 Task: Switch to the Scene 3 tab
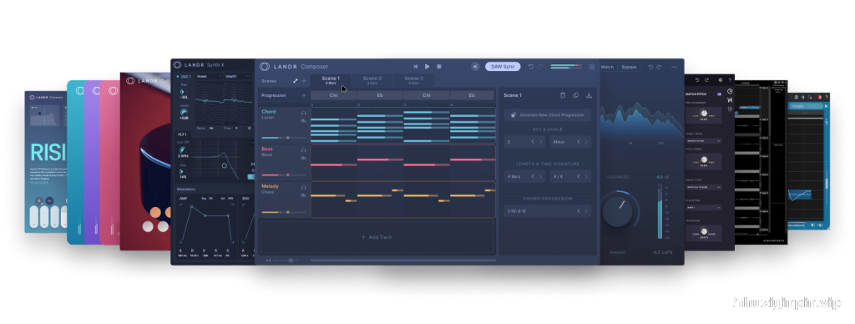point(414,80)
